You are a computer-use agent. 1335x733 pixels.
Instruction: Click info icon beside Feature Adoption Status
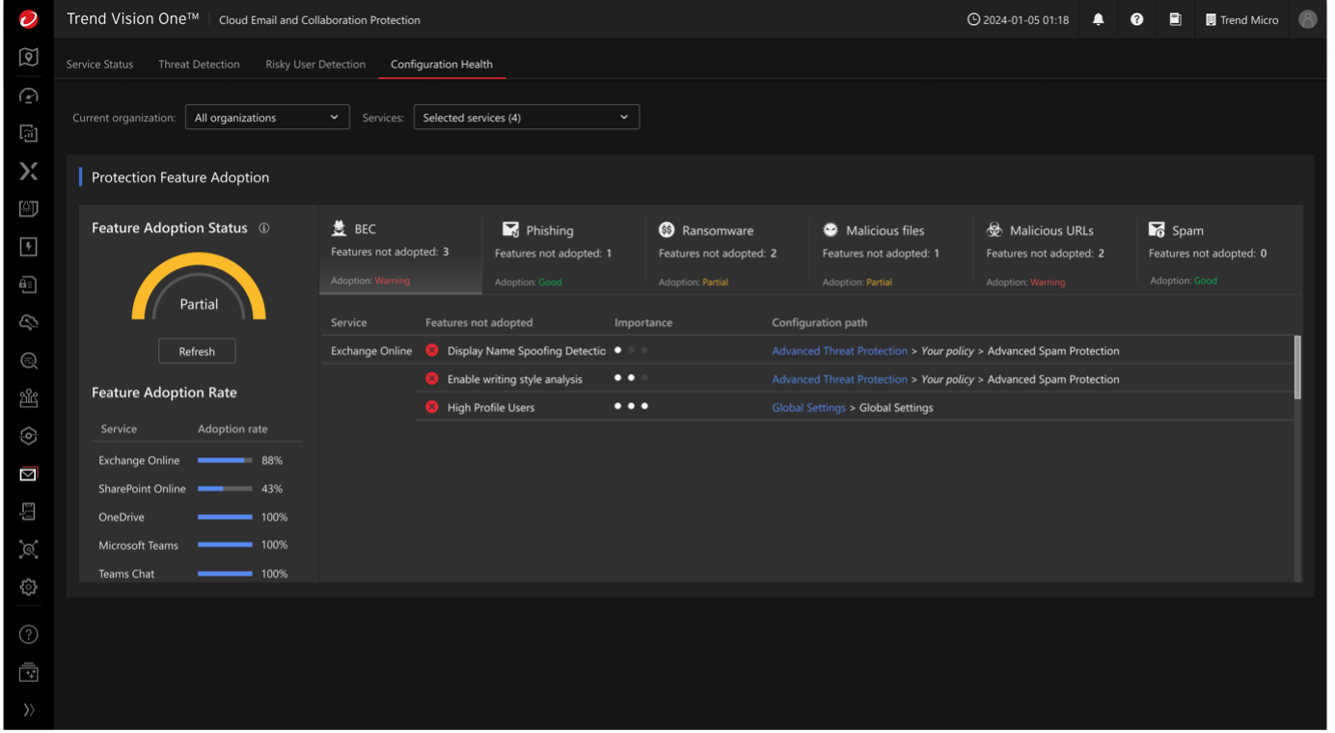click(x=264, y=229)
